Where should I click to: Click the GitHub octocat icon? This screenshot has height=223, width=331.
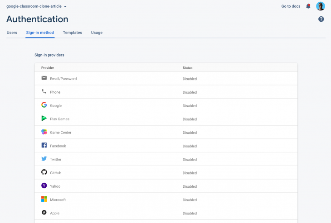point(44,172)
